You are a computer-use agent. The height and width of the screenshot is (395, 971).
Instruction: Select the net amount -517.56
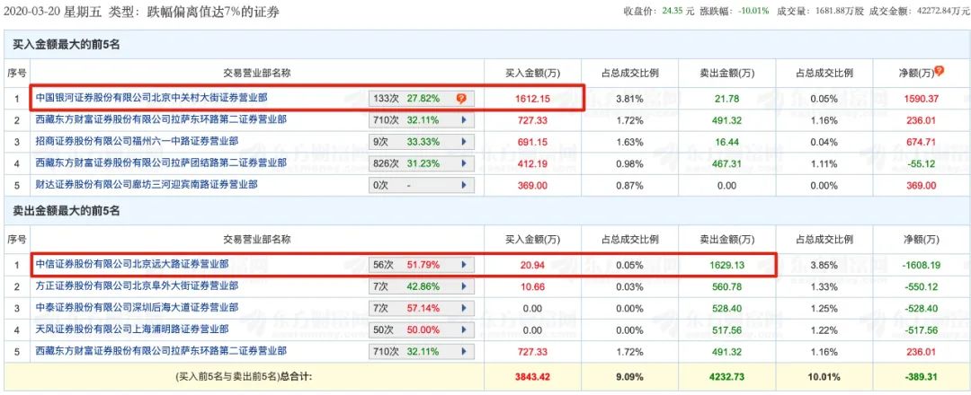922,330
